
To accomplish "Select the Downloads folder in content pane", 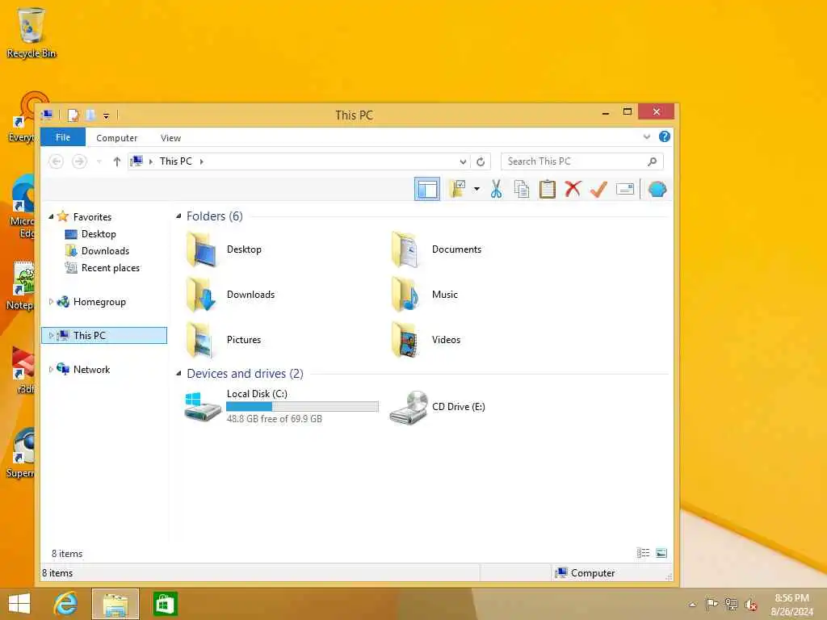I will click(231, 295).
